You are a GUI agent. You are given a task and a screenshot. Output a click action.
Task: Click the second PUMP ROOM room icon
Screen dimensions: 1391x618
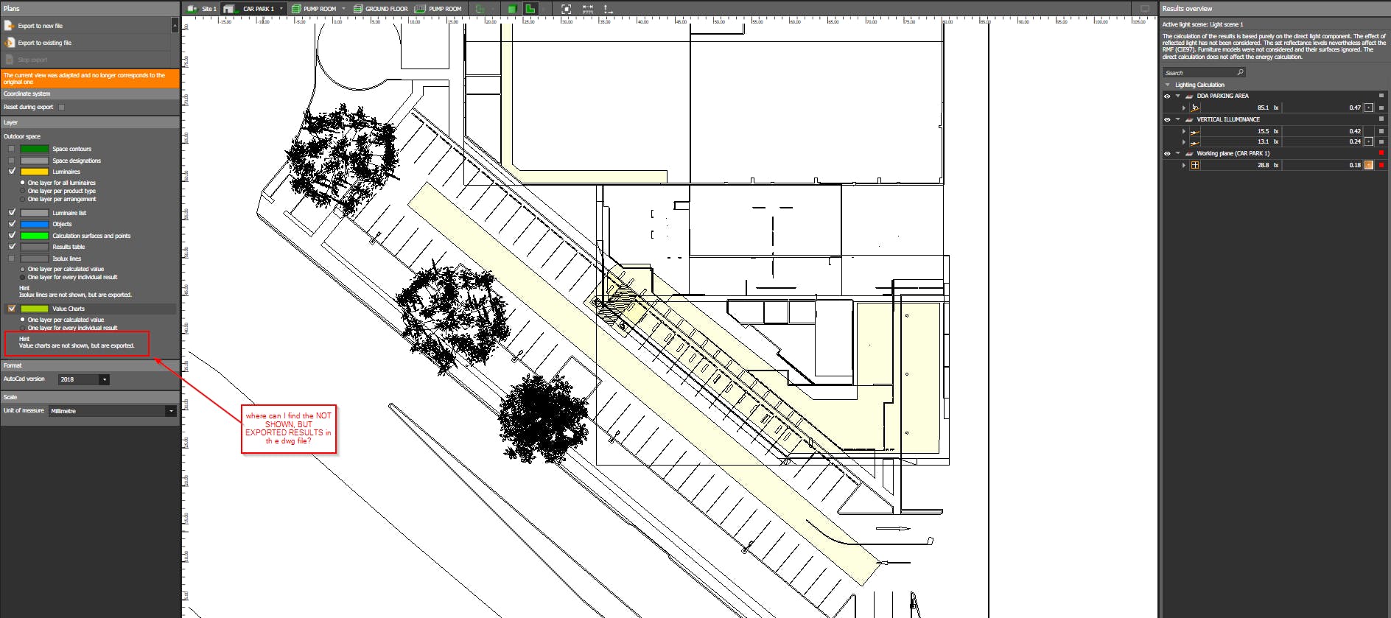coord(420,9)
